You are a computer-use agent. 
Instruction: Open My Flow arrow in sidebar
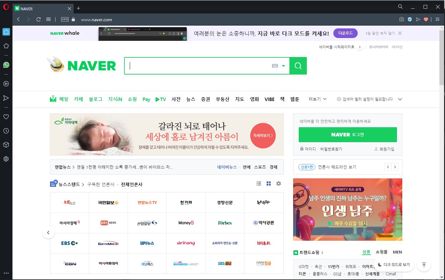tap(6, 98)
